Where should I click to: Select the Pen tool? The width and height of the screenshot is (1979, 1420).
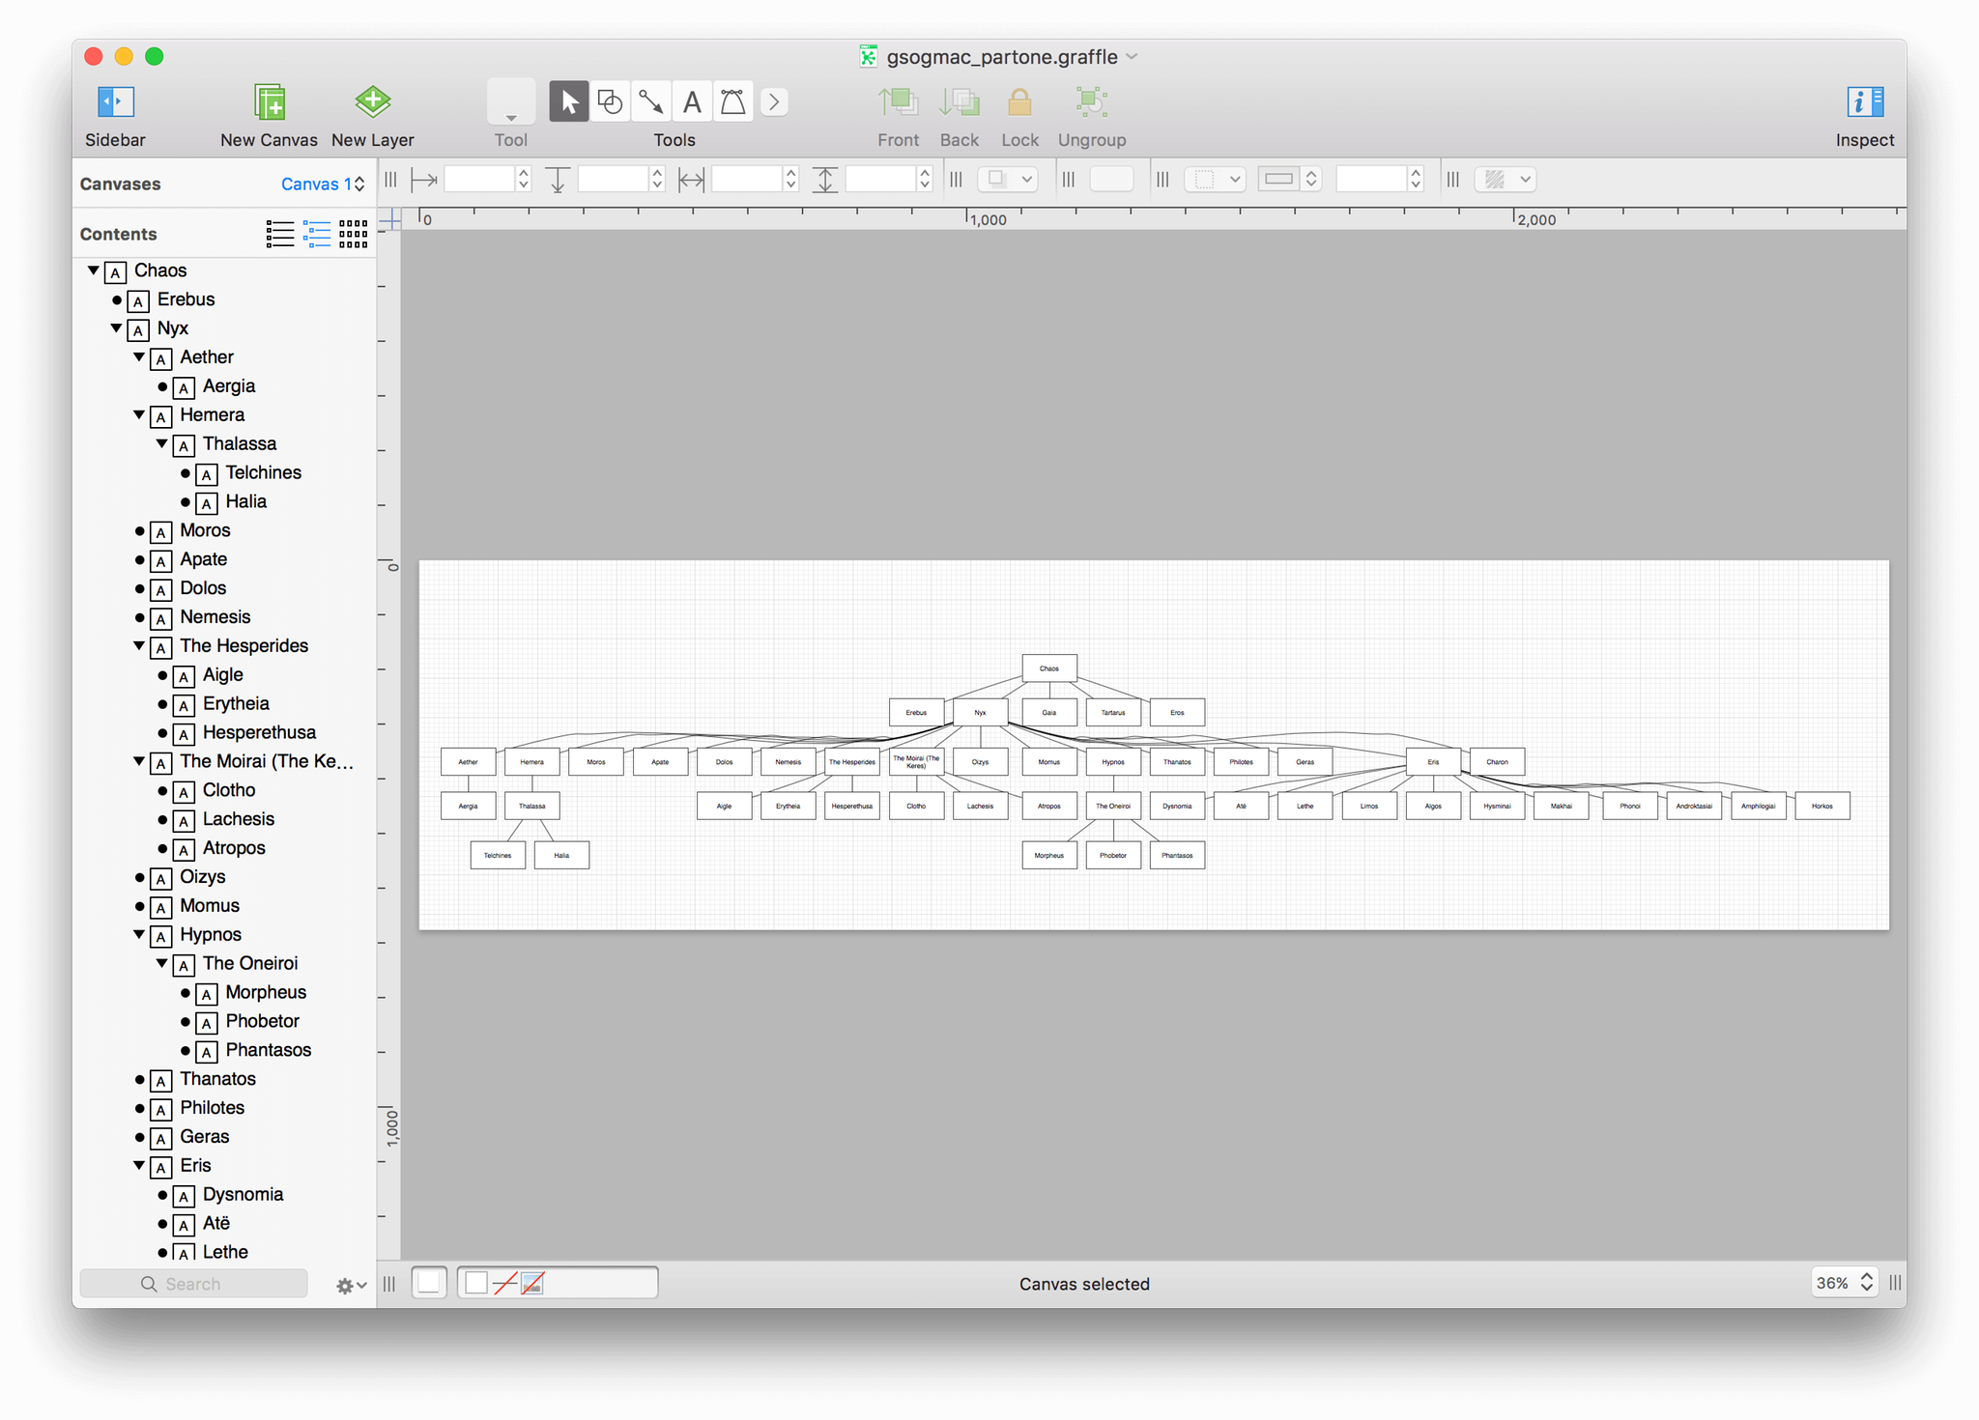[x=732, y=101]
